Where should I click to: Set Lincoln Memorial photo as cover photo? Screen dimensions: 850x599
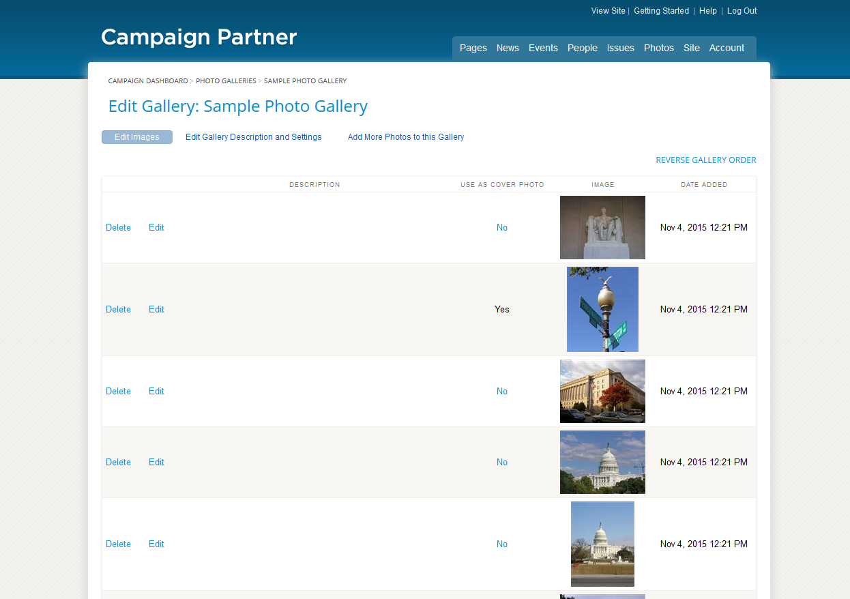(502, 227)
